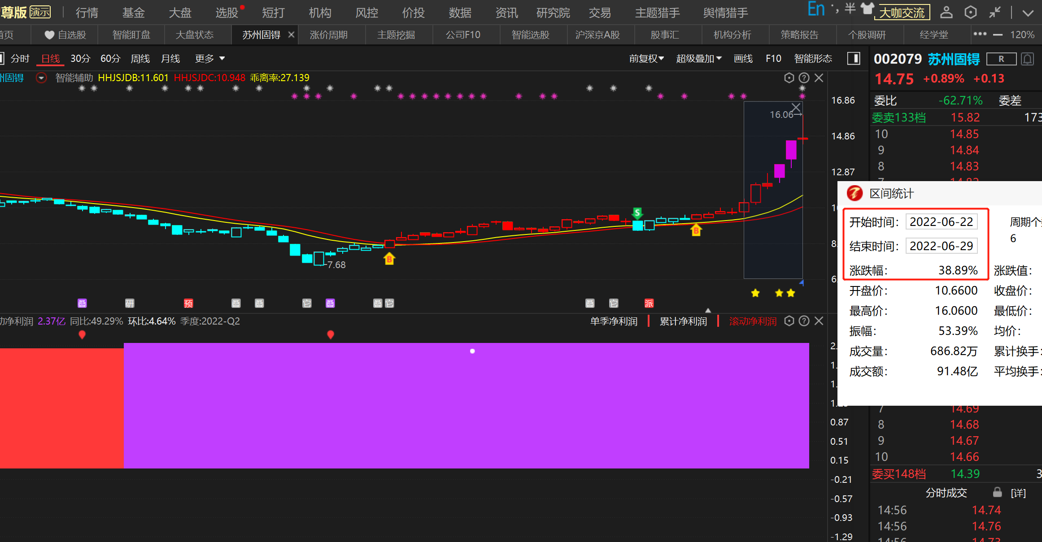Switch to the 公司F10 tab
This screenshot has height=542, width=1042.
(x=463, y=35)
